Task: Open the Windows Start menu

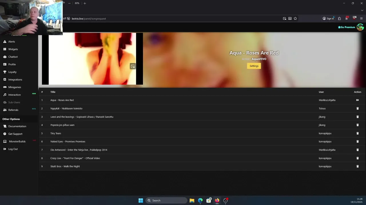Action: pyautogui.click(x=141, y=200)
